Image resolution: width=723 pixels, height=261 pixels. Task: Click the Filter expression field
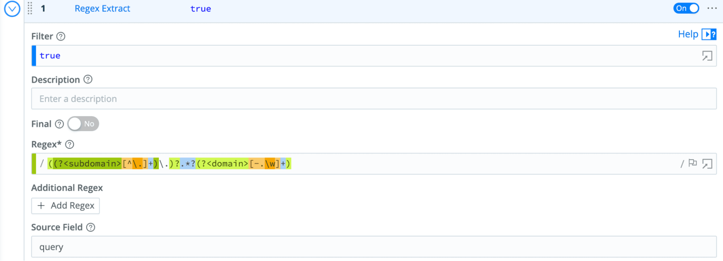[362, 56]
